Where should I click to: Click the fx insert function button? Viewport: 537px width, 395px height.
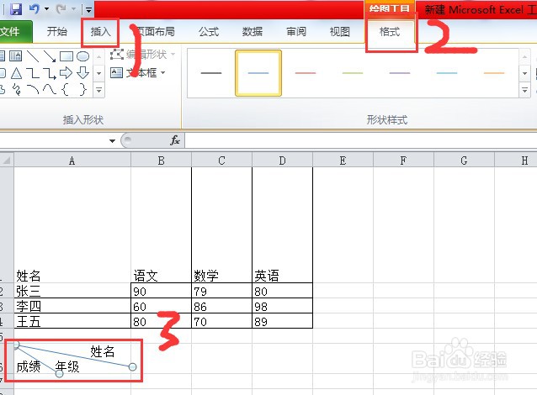175,140
